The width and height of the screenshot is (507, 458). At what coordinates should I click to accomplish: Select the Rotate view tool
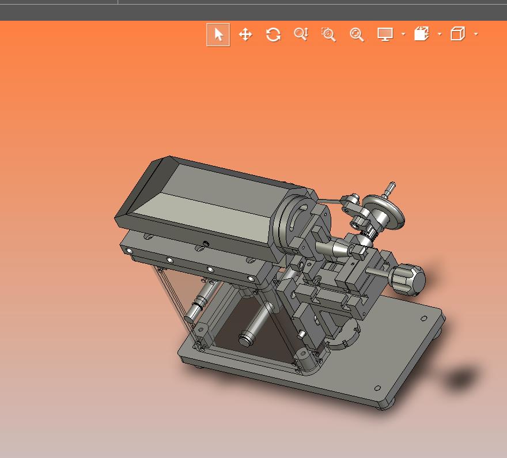[x=273, y=35]
